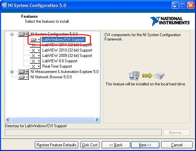Expand the NI Measurement & Automation Explorer node
This screenshot has height=151, width=196.
click(x=12, y=72)
